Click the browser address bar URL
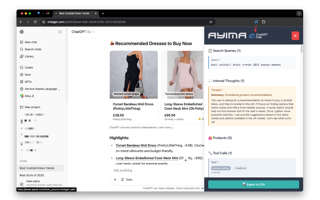Viewport: 320px width, 200px height. click(86, 22)
